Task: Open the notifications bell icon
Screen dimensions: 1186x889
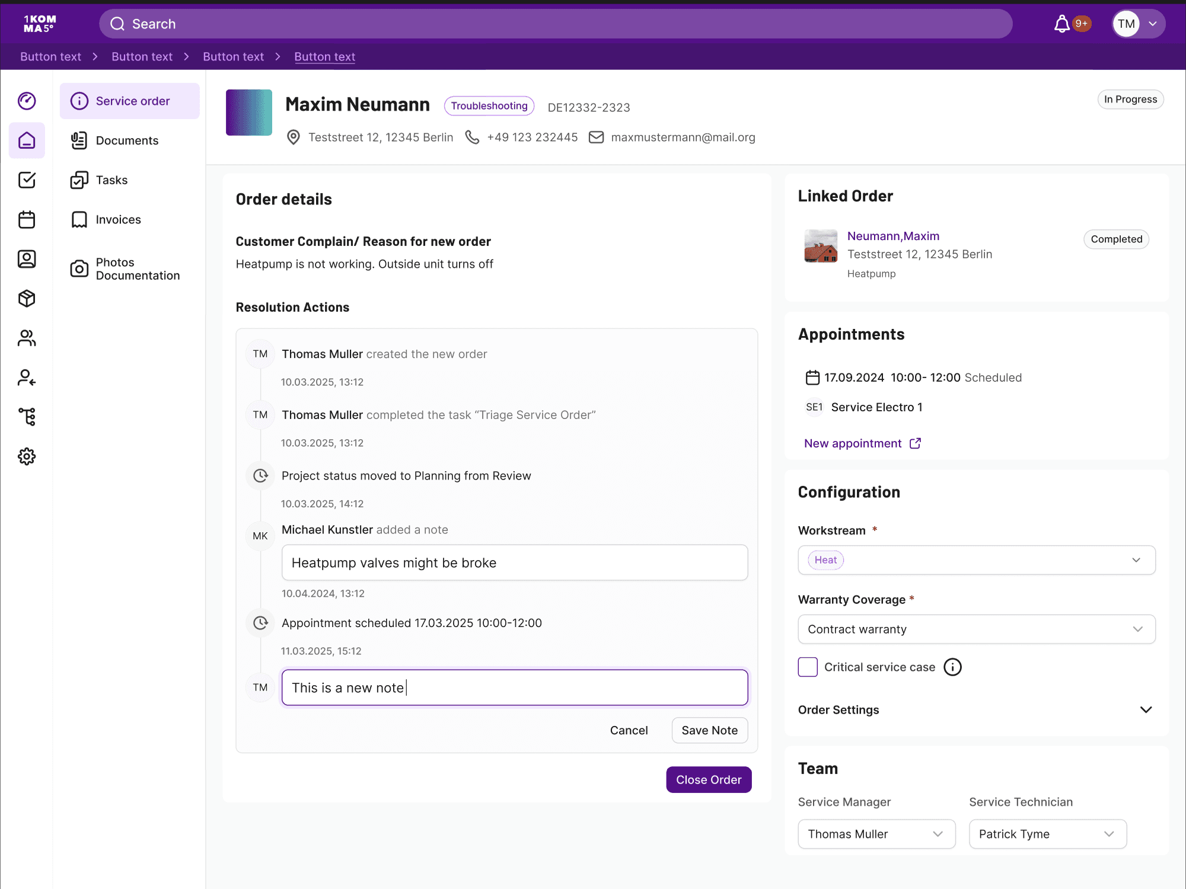Action: pos(1061,24)
